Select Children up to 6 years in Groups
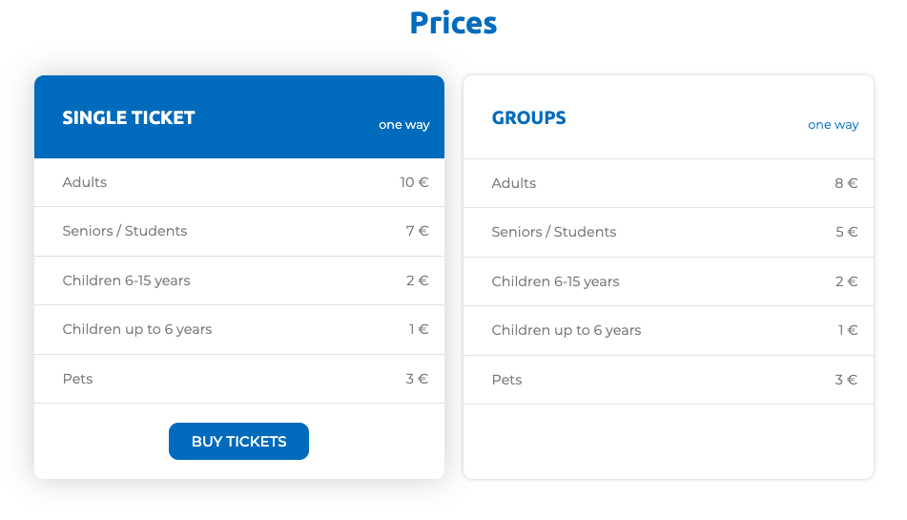Screen dimensions: 907x520 coord(669,331)
